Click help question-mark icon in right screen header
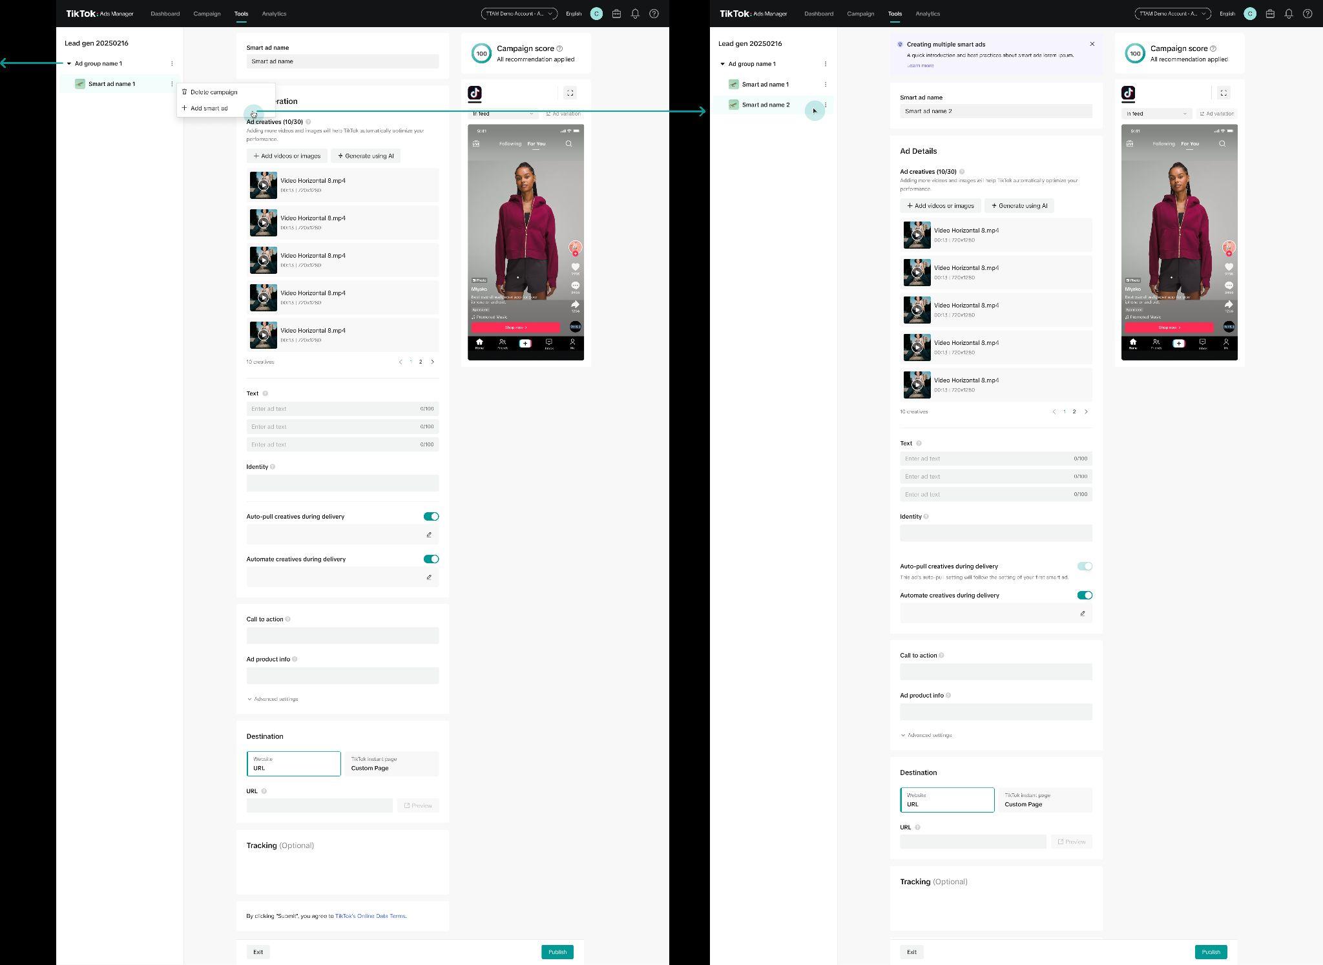 1307,14
